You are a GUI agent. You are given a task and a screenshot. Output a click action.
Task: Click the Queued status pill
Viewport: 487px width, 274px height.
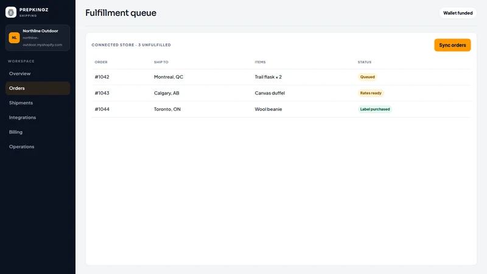point(368,77)
